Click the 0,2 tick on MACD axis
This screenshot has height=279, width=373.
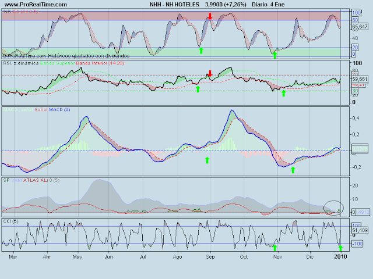(x=356, y=134)
